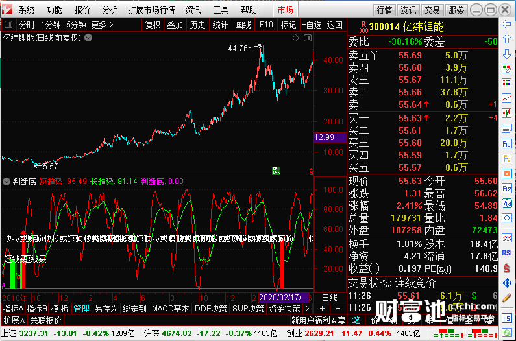Expand the 判断底 indicator dropdown arrow
Image resolution: width=516 pixels, height=341 pixels.
[6, 182]
